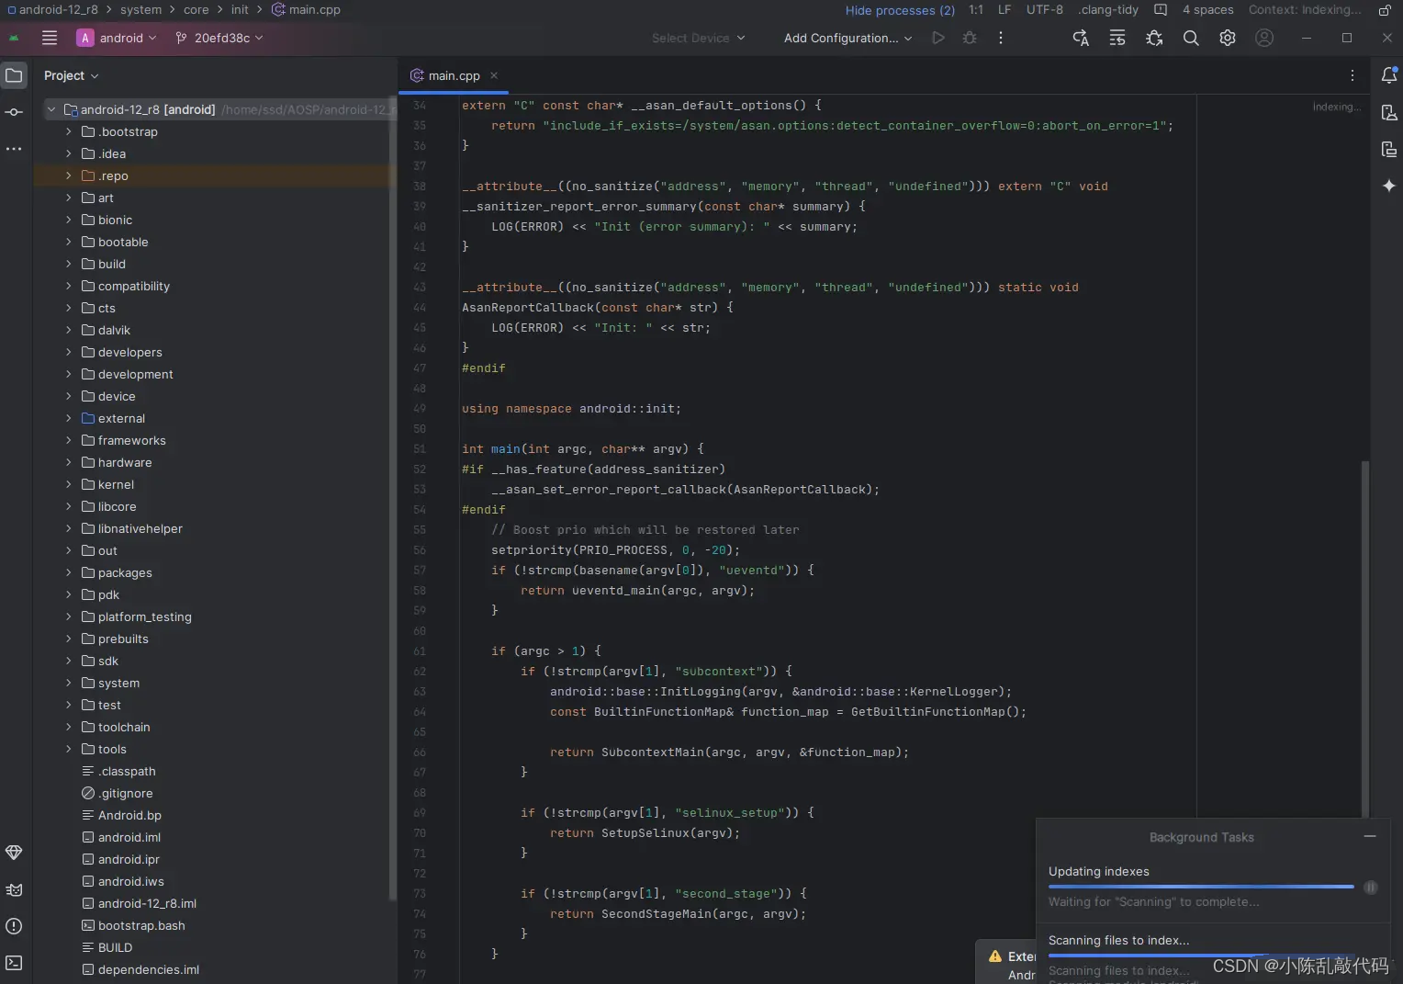Open the Add Configuration dropdown
This screenshot has height=984, width=1403.
847,38
